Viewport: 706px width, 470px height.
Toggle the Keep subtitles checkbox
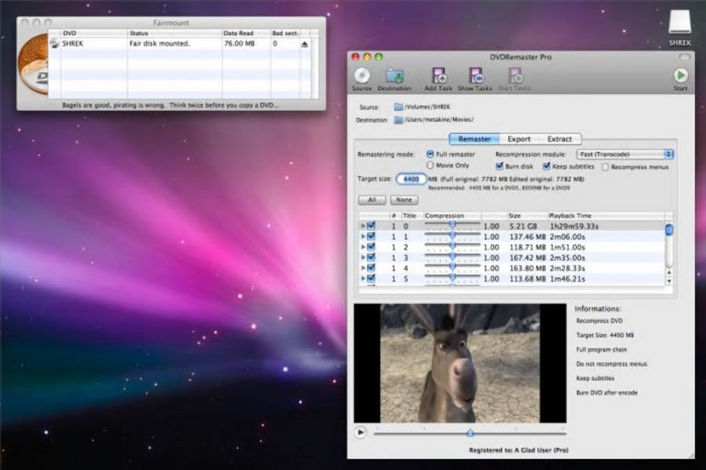click(546, 167)
